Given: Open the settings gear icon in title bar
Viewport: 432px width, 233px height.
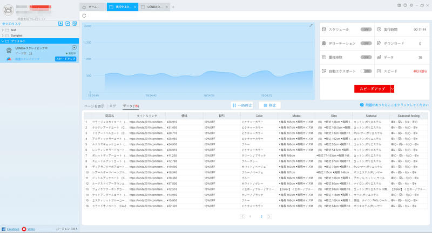Looking at the screenshot, I should point(411,5).
